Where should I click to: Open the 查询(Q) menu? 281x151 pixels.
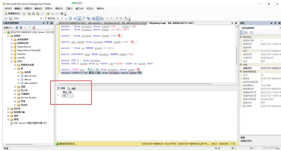(38, 9)
